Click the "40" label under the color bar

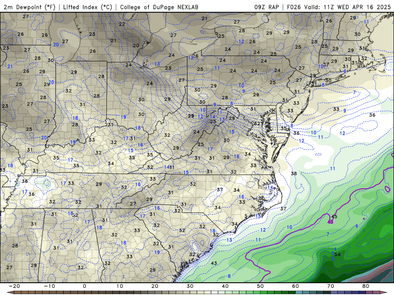[x=225, y=286]
